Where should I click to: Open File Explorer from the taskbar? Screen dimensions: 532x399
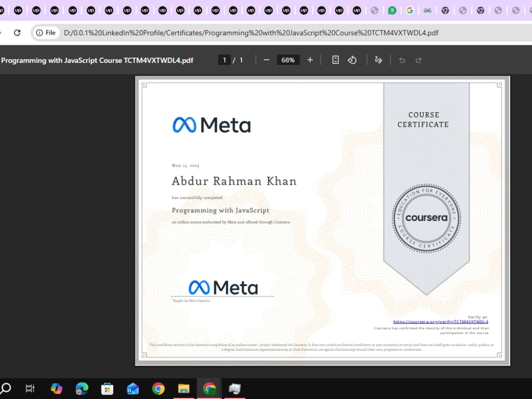(x=184, y=388)
